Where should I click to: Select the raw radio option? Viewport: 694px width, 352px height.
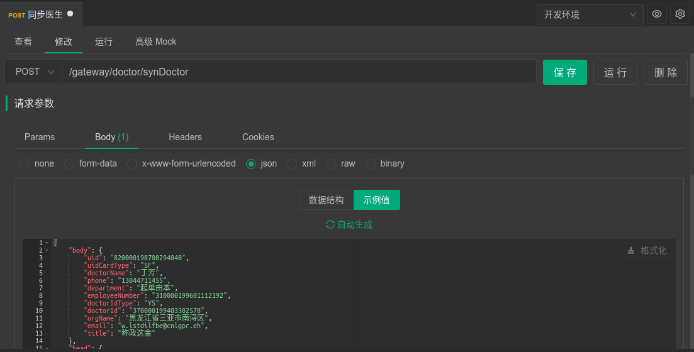(x=331, y=164)
